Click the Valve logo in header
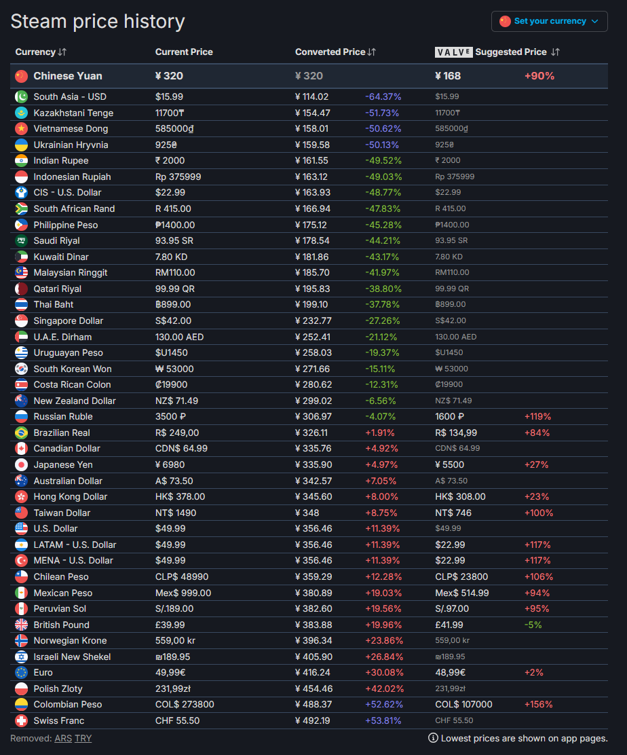 point(453,52)
